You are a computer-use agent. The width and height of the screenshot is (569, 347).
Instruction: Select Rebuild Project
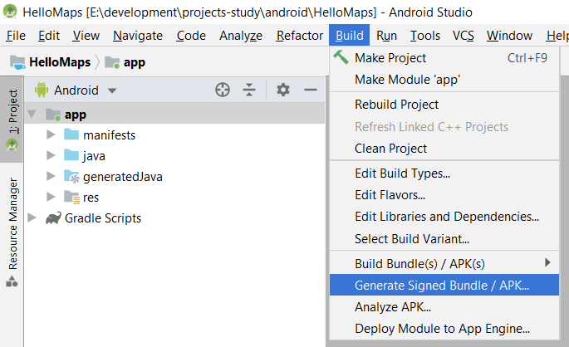click(444, 105)
